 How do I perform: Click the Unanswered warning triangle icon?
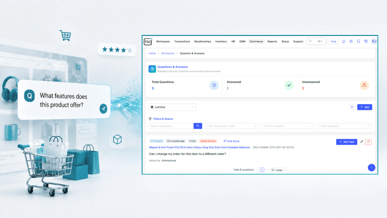tap(364, 85)
